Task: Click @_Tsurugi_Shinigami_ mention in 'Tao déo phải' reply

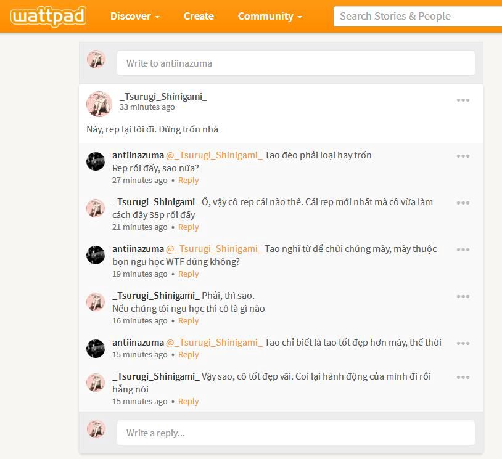Action: coord(214,155)
